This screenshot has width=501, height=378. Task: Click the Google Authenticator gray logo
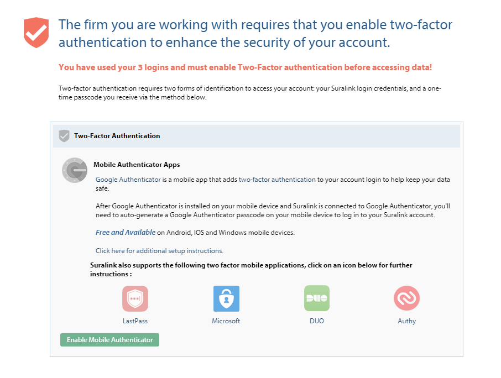coord(75,170)
